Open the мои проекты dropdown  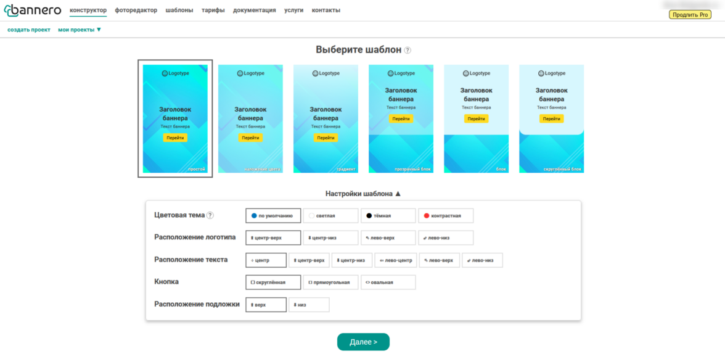tap(80, 30)
